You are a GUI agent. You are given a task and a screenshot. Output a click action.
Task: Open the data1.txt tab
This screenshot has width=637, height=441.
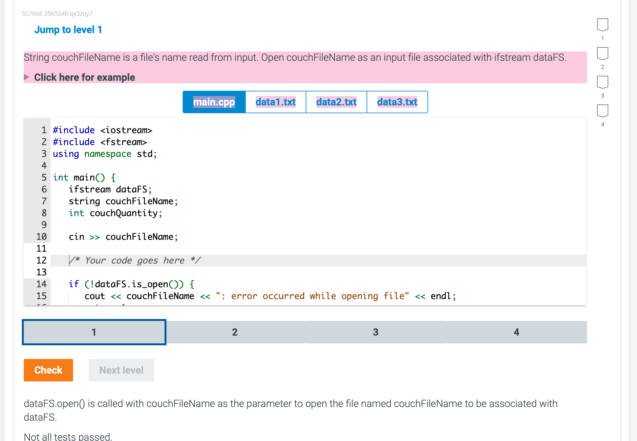coord(275,102)
